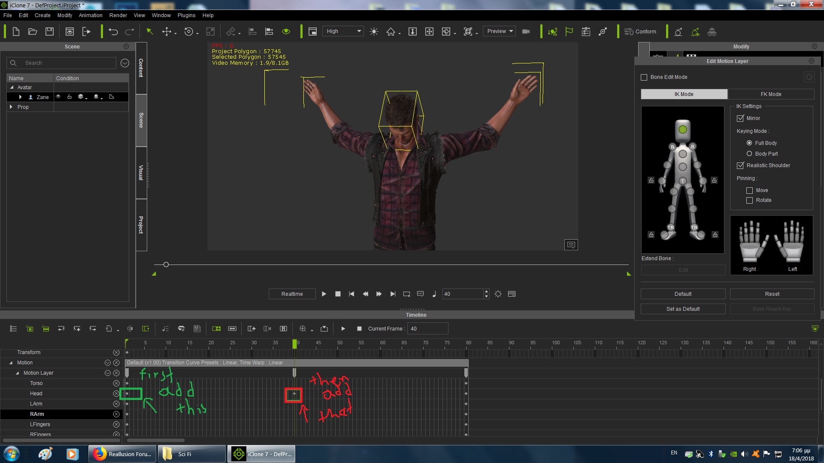This screenshot has height=463, width=824.
Task: Play the animation in the player bar
Action: click(x=324, y=294)
